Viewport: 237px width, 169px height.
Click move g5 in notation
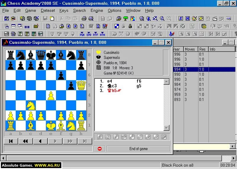coord(139,86)
